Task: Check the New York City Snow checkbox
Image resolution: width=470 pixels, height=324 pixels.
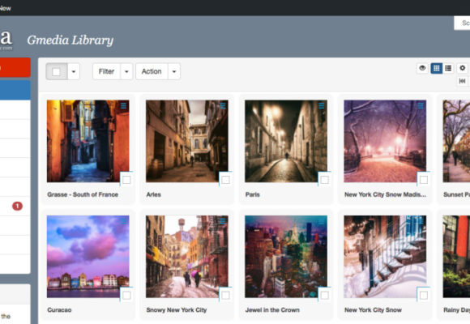Action: (424, 295)
